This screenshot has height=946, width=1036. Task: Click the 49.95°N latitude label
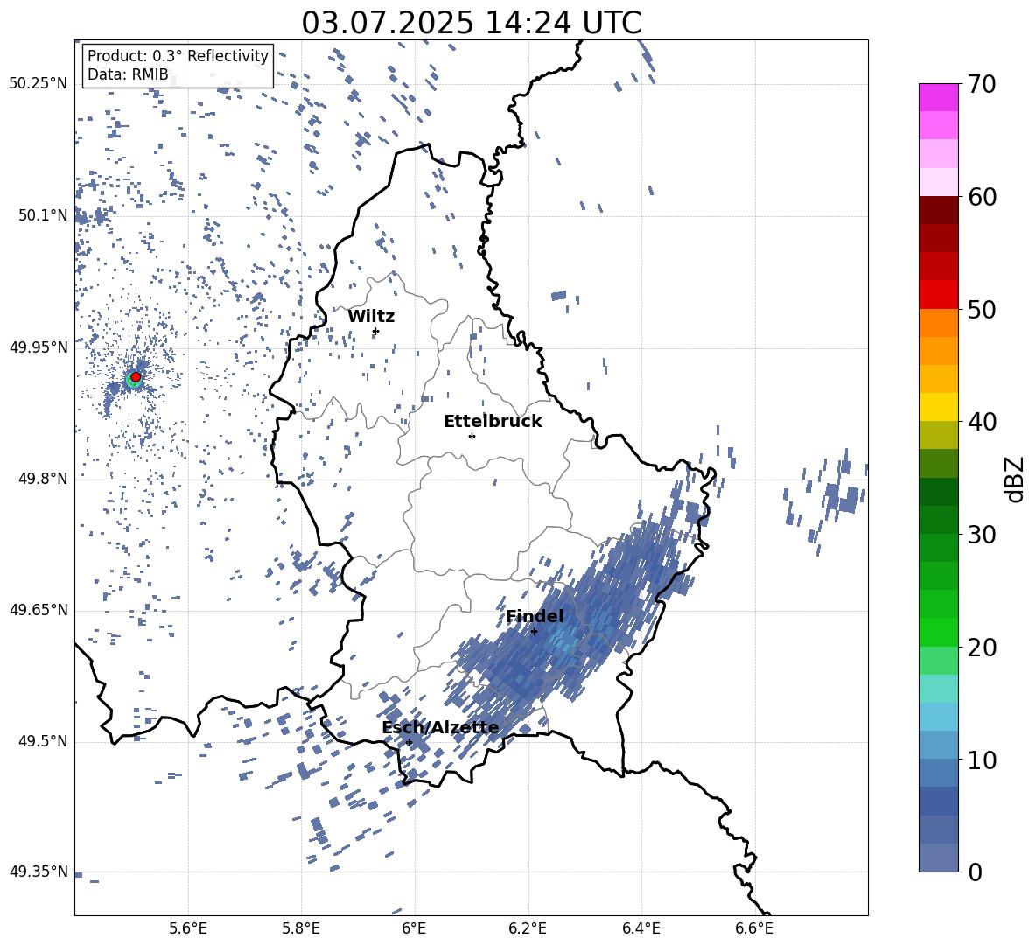38,347
